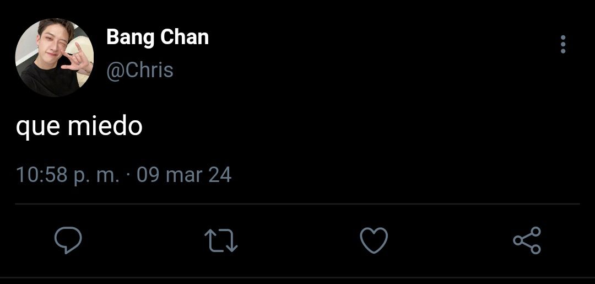Select the tweet text "que miedo"

(79, 126)
